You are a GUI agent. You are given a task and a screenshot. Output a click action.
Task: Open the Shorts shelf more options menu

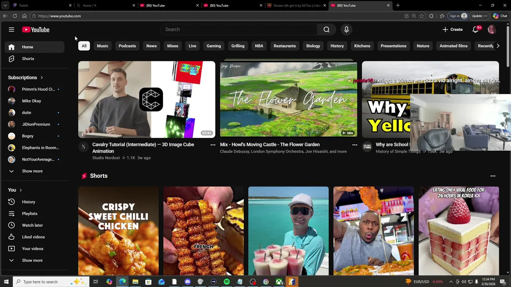493,176
